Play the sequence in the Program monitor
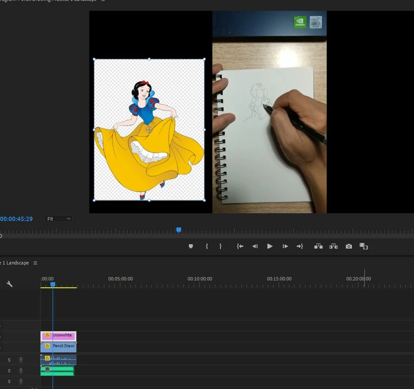The height and width of the screenshot is (389, 414). (x=270, y=246)
